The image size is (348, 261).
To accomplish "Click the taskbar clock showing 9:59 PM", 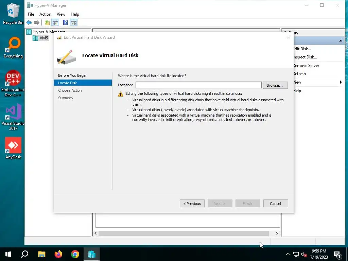I will [x=319, y=254].
